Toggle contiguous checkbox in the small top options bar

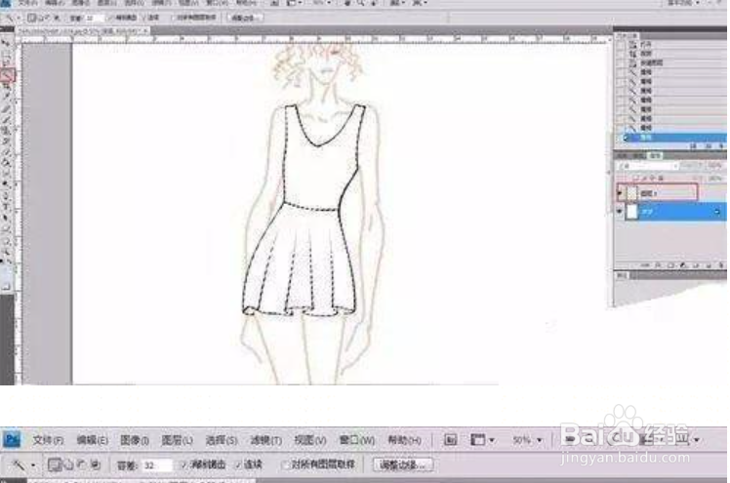pos(143,18)
